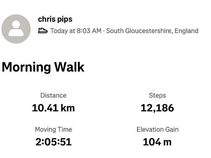Click the Elevation Gain stat label

pos(157,129)
